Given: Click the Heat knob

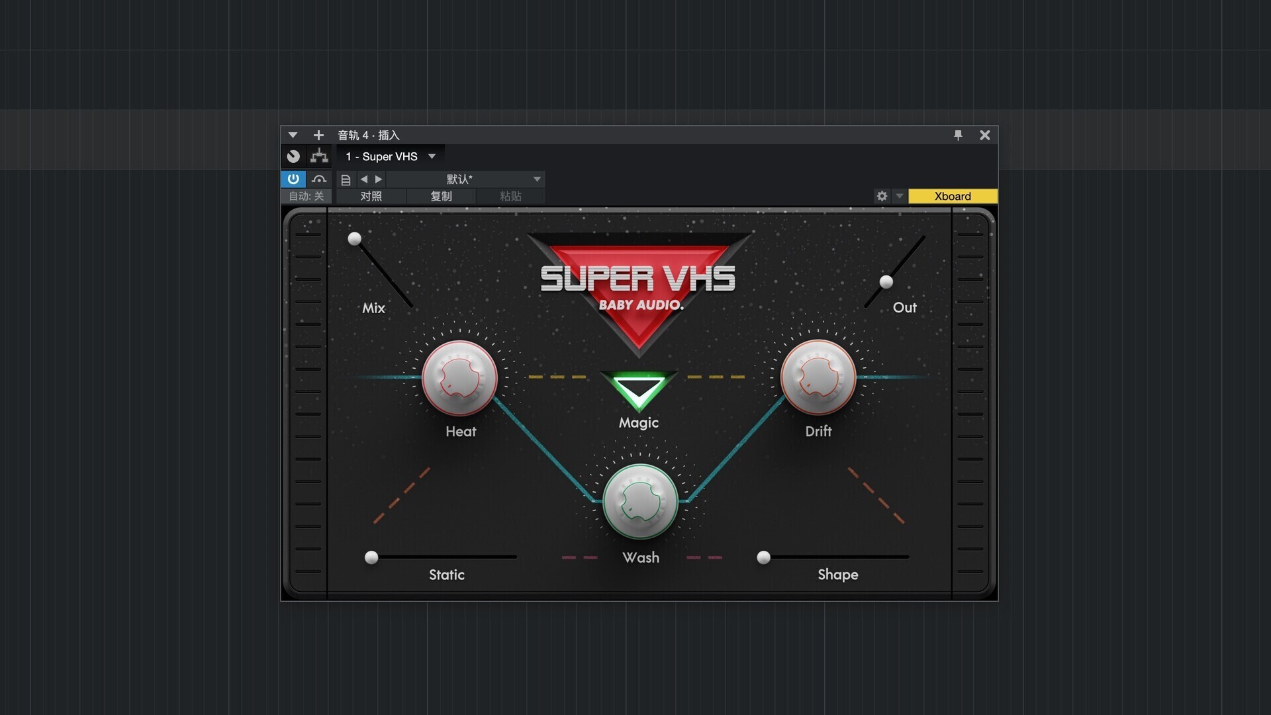Looking at the screenshot, I should coord(459,378).
